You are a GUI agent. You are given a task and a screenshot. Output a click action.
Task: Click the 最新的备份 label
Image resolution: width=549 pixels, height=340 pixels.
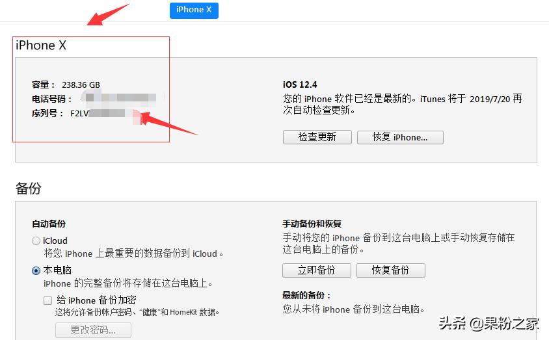pos(306,296)
